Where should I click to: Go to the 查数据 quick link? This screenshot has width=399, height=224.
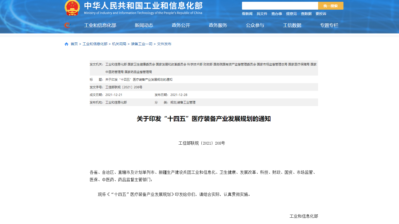click(x=306, y=14)
